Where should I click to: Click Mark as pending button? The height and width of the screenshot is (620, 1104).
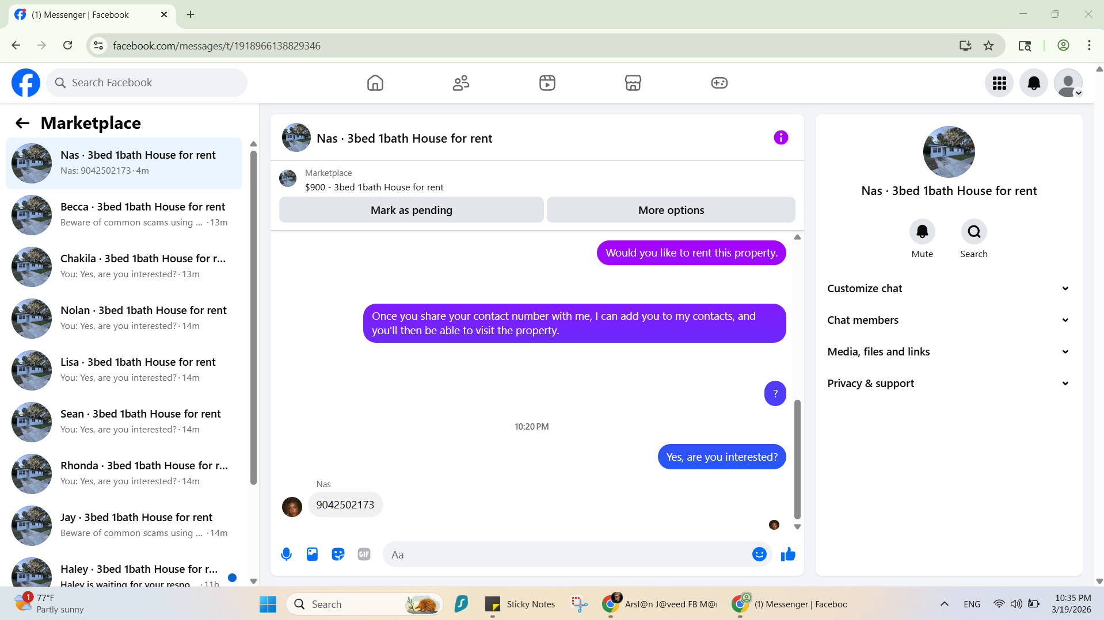pyautogui.click(x=411, y=210)
